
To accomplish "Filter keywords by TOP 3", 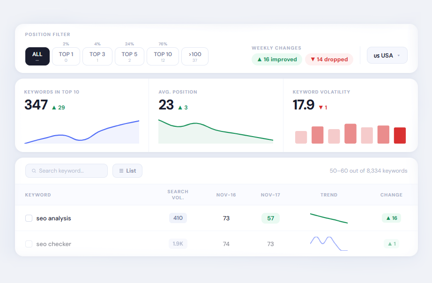I will (97, 57).
